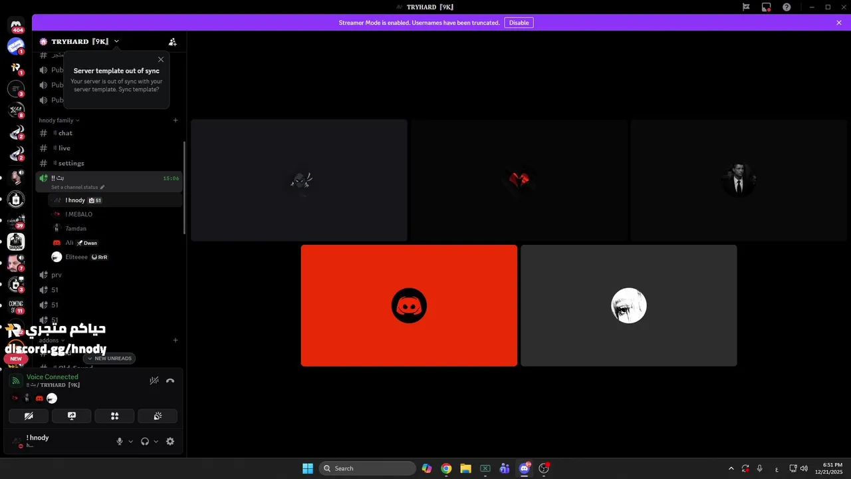The image size is (851, 479).
Task: Open output device options arrow beside headphones
Action: pos(156,441)
